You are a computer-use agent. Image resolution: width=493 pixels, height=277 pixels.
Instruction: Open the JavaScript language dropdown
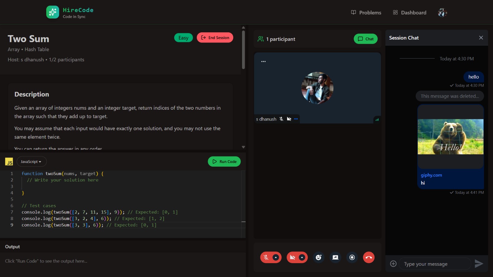click(31, 161)
